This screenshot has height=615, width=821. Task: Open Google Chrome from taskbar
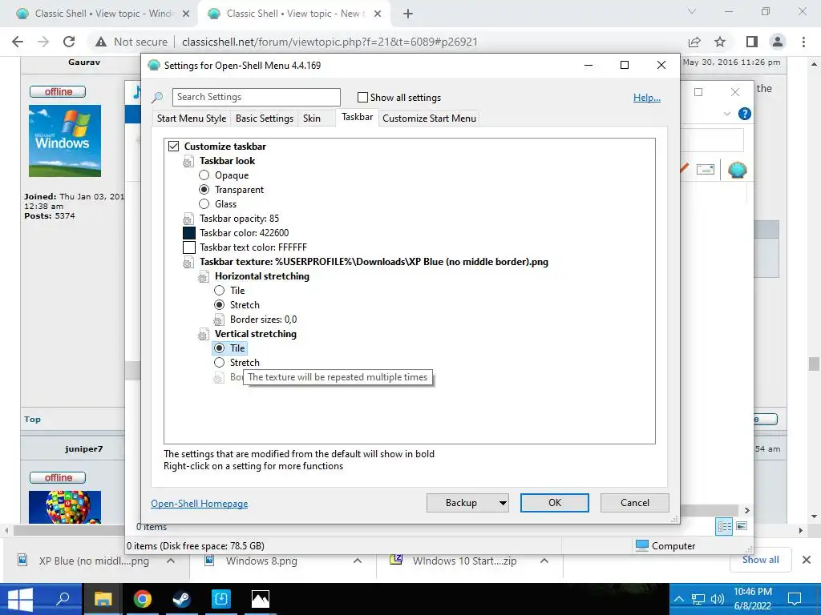point(142,599)
